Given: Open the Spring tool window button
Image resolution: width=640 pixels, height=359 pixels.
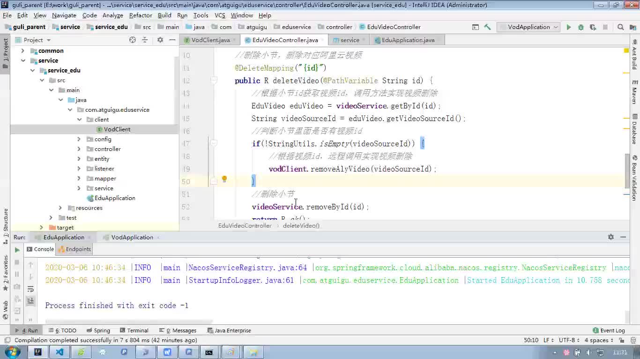Looking at the screenshot, I should coord(98,330).
